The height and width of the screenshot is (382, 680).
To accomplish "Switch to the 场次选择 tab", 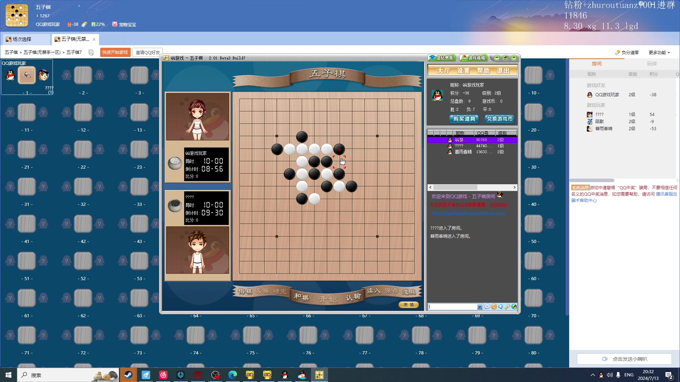I will point(22,39).
